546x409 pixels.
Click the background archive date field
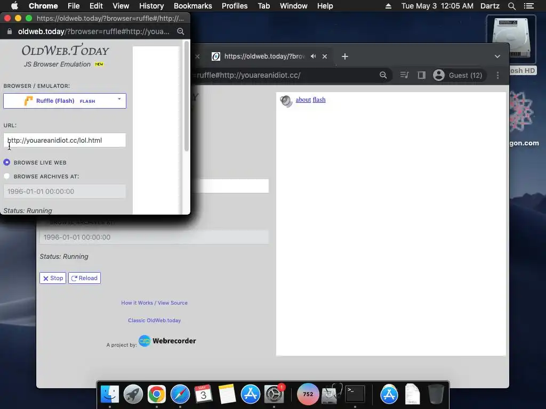[154, 237]
